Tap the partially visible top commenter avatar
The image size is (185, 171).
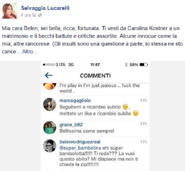pyautogui.click(x=50, y=86)
